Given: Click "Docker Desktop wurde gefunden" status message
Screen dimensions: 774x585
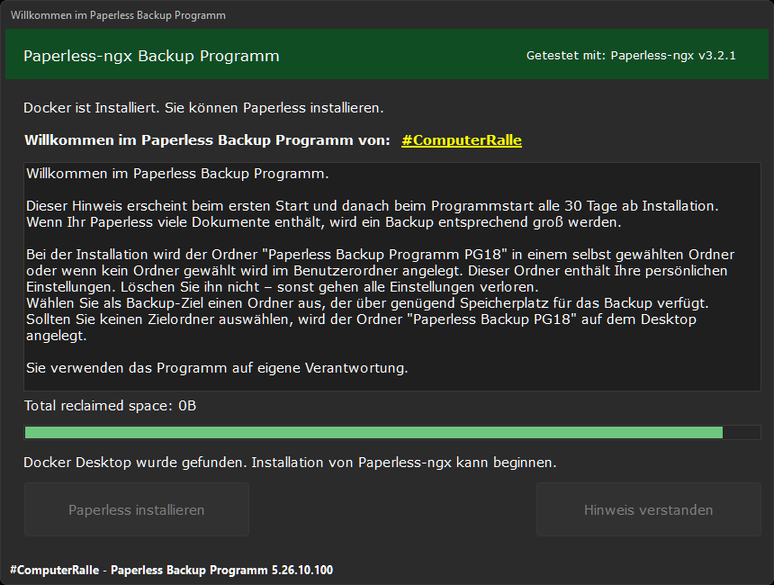Looking at the screenshot, I should 290,463.
